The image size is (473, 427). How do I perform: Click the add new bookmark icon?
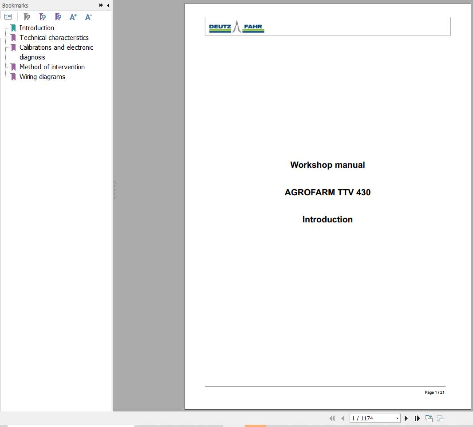click(43, 17)
